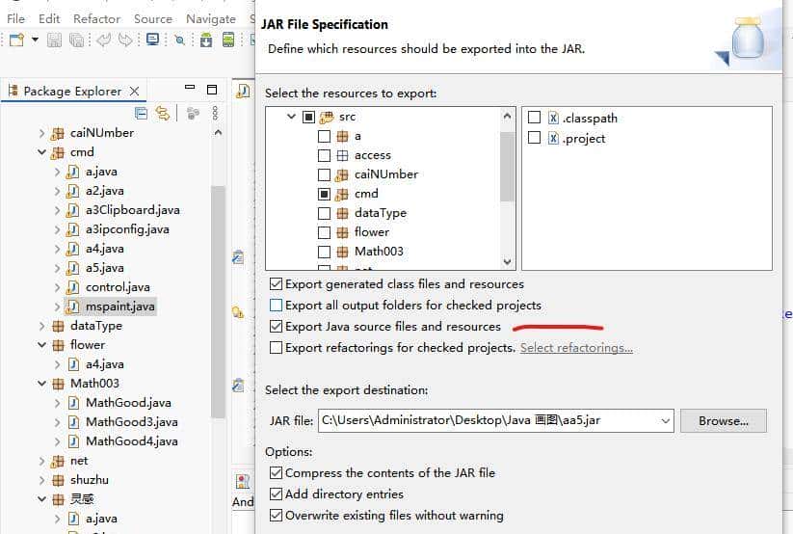This screenshot has height=534, width=793.
Task: Click the Select refactorings... link
Action: [576, 348]
